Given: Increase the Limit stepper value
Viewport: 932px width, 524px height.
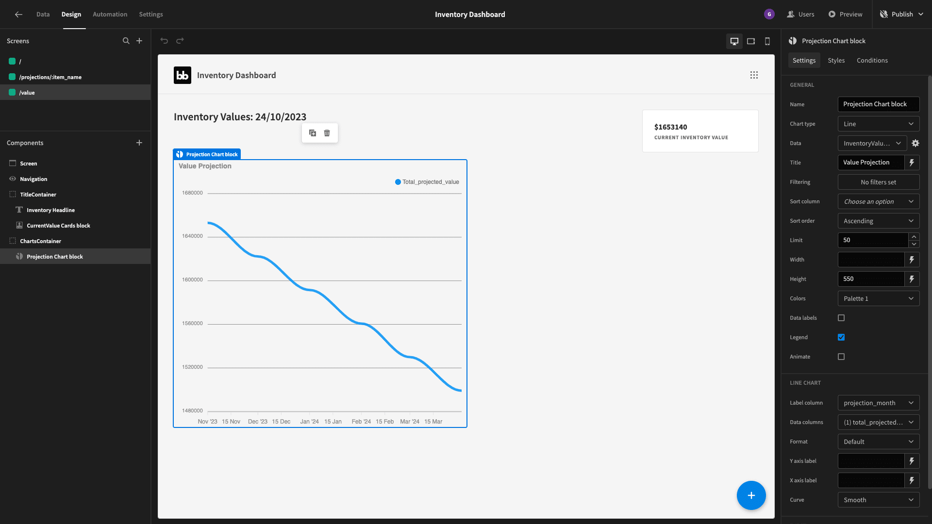Looking at the screenshot, I should pyautogui.click(x=914, y=237).
